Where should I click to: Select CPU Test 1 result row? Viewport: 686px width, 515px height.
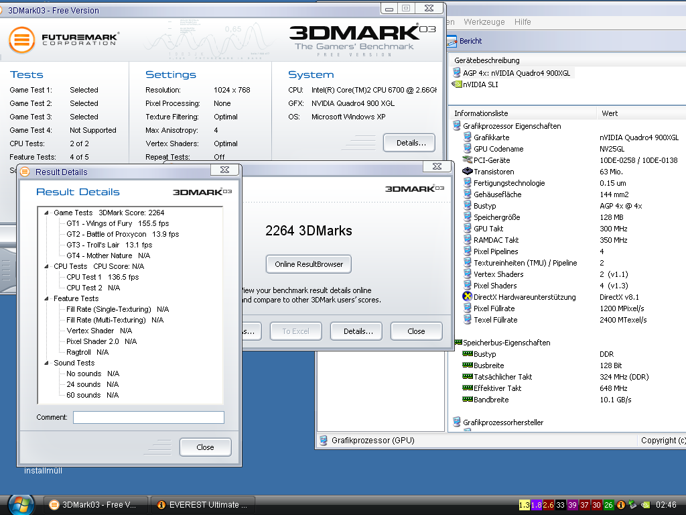(102, 277)
